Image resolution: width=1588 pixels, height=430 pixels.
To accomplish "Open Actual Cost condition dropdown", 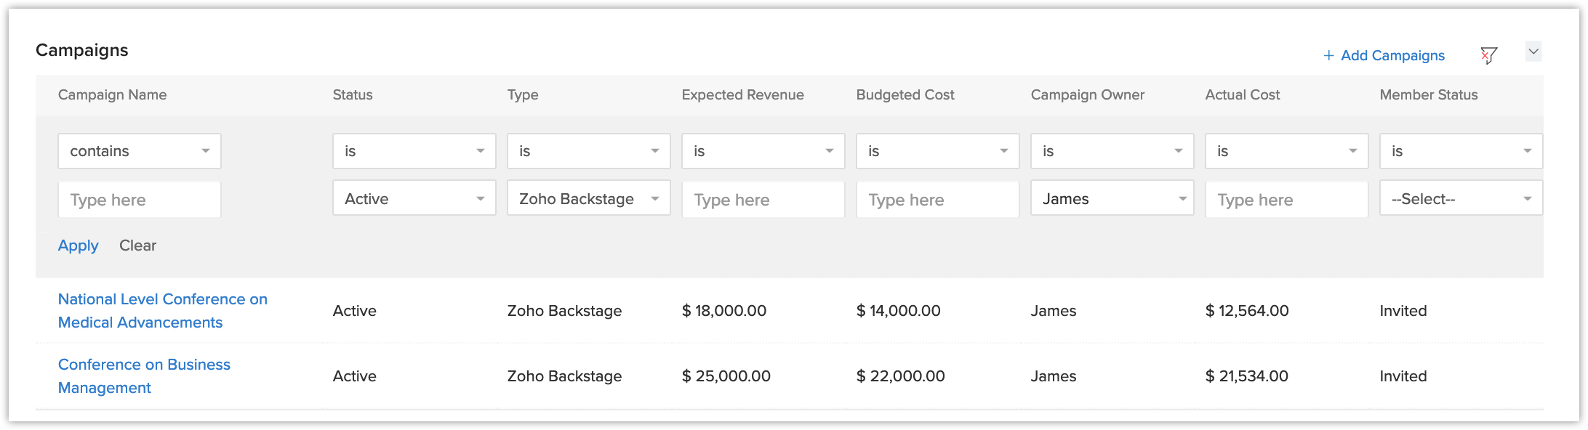I will [x=1287, y=151].
